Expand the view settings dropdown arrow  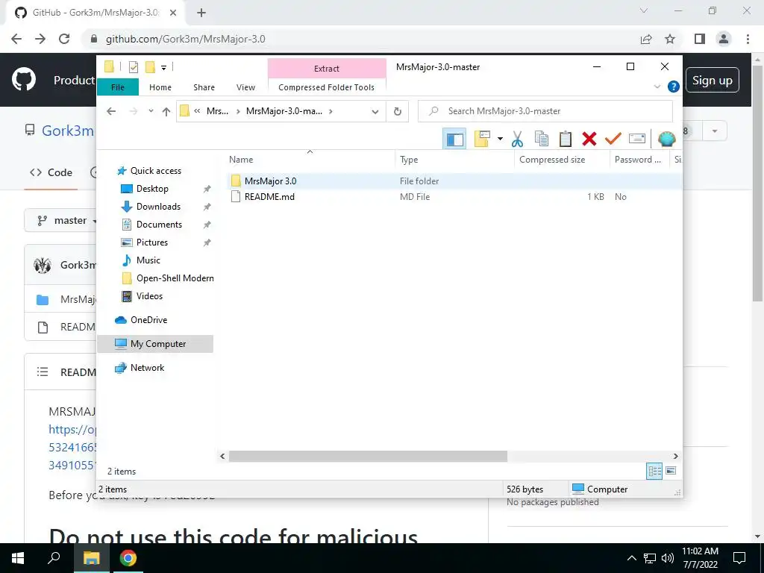[x=500, y=140]
